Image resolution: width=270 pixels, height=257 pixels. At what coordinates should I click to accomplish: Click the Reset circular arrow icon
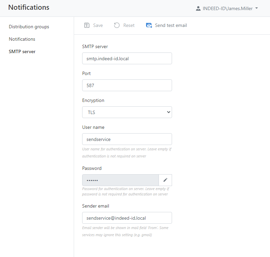(x=117, y=25)
